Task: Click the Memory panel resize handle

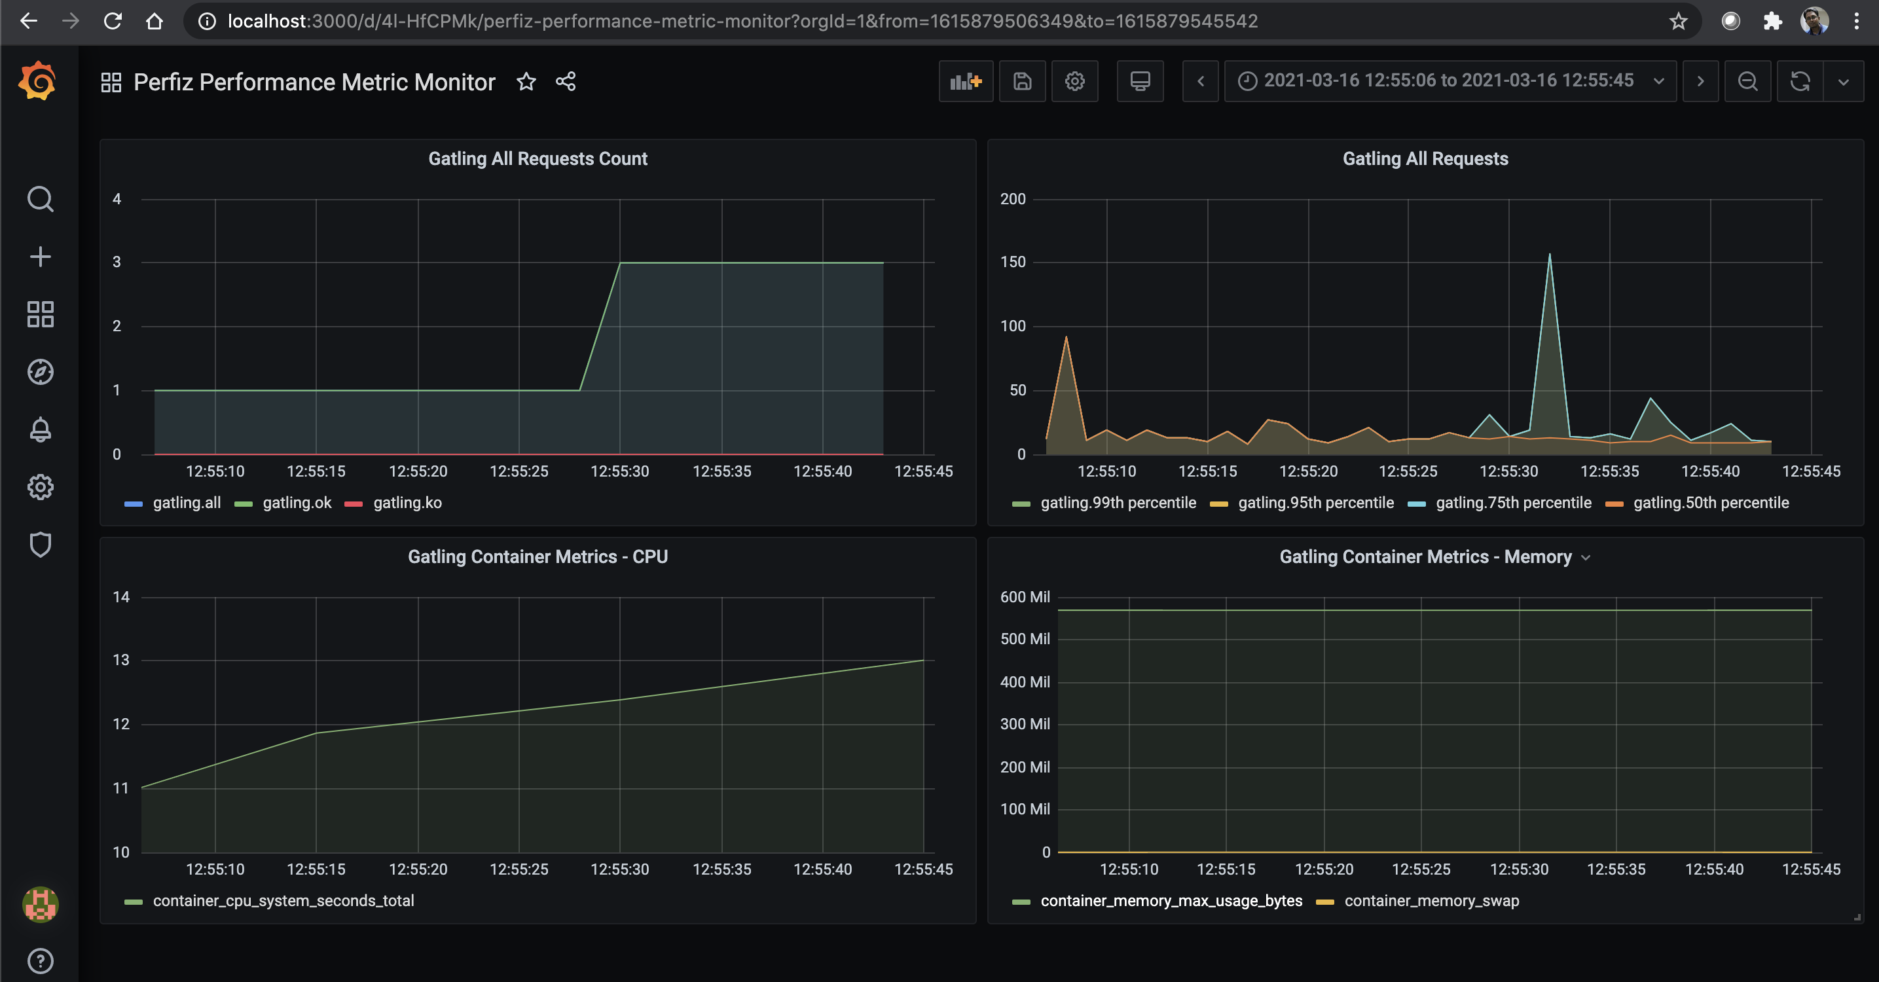Action: coord(1856,917)
